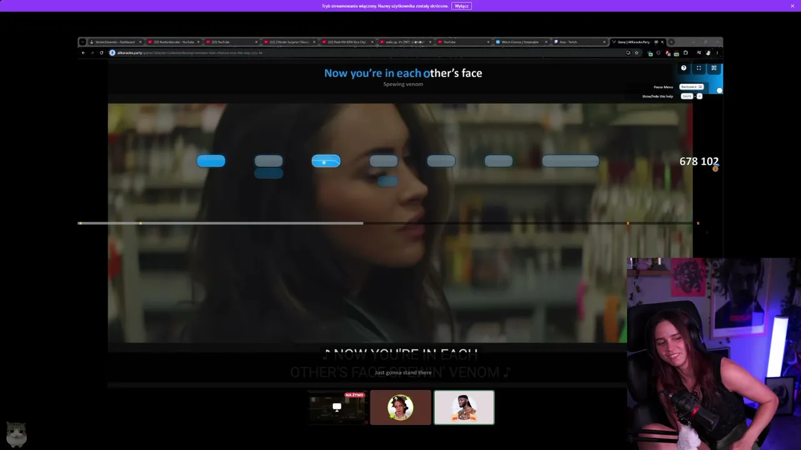The height and width of the screenshot is (450, 801).
Task: Click the Backspace pause menu key hint
Action: (x=691, y=87)
